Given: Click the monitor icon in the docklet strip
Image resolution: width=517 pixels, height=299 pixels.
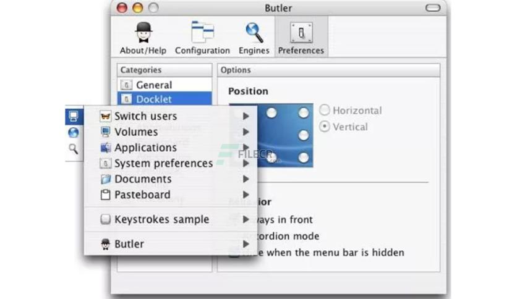Looking at the screenshot, I should (74, 116).
